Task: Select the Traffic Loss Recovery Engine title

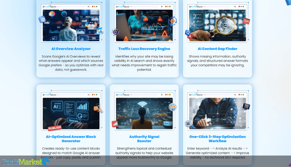Action: pyautogui.click(x=144, y=49)
